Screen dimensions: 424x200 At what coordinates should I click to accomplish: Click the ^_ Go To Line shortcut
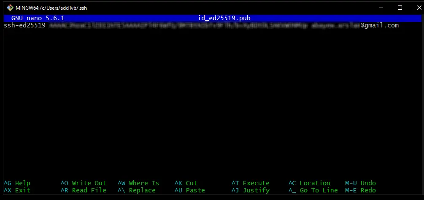(313, 190)
